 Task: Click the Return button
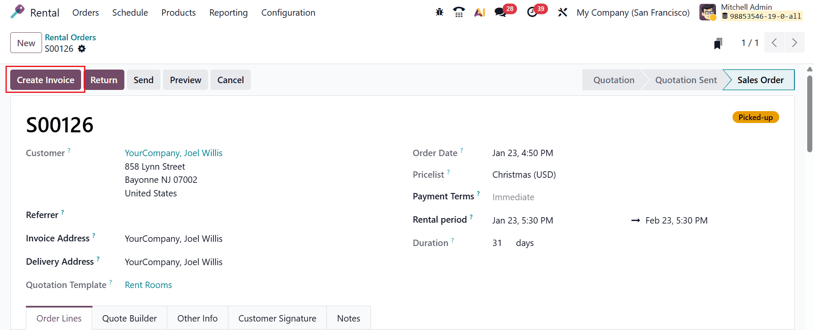tap(104, 80)
